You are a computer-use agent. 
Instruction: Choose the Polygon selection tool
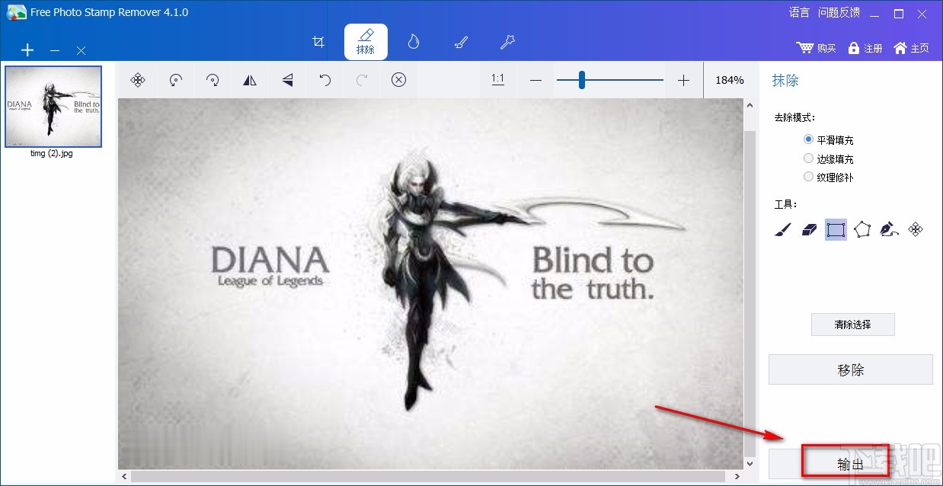863,229
